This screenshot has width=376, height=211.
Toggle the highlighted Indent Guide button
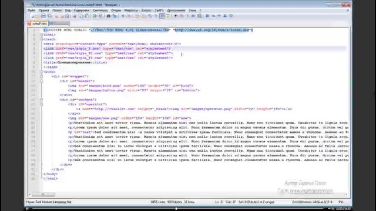point(162,16)
